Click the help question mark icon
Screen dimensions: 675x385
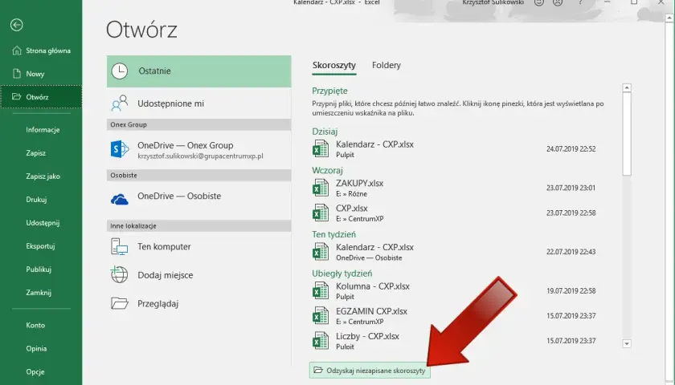coord(580,2)
